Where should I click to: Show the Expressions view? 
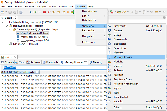(x=136, y=48)
